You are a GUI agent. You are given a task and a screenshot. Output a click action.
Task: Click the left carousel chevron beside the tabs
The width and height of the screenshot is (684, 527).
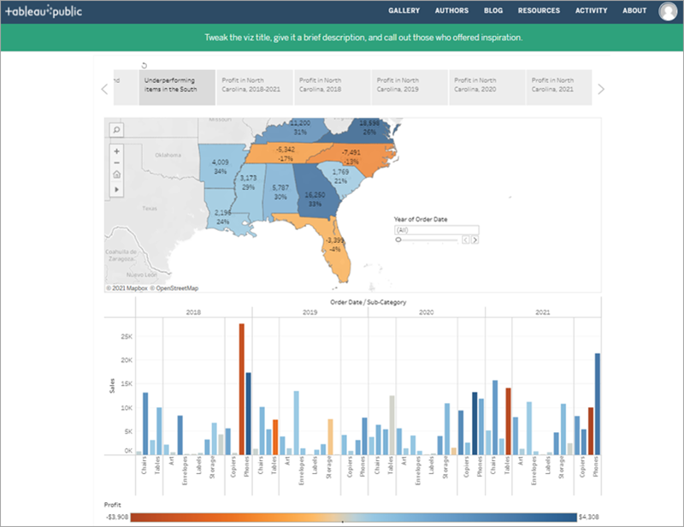pos(104,87)
